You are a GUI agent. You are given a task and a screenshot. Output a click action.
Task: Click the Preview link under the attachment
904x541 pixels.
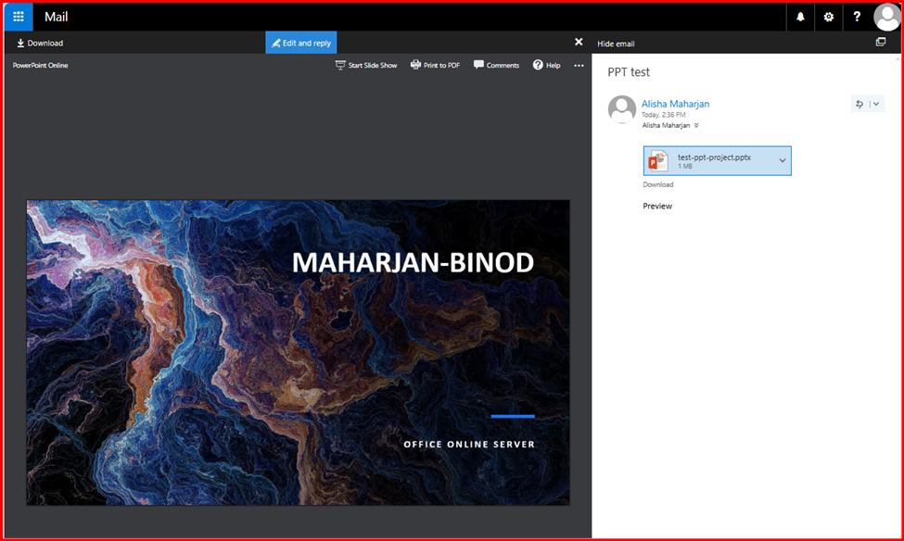click(657, 206)
